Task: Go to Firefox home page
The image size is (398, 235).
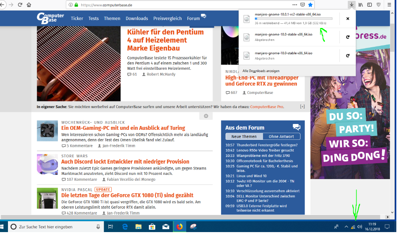Action: (29, 5)
